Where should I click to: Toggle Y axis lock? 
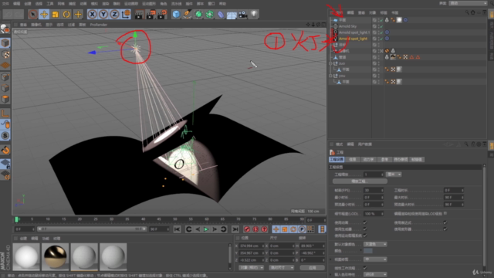(103, 14)
